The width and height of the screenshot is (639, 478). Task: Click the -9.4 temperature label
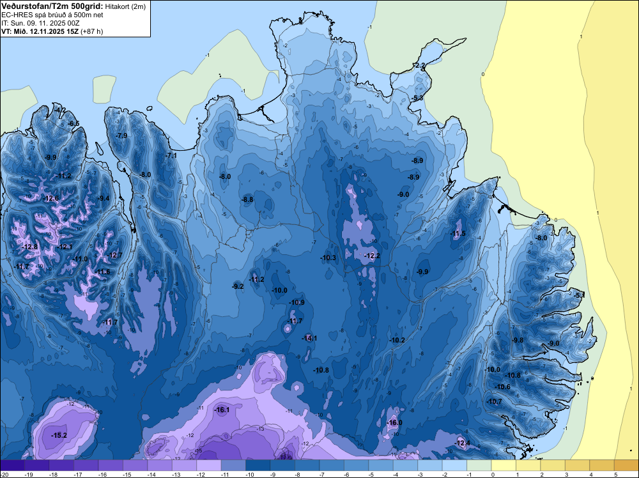[x=104, y=199]
